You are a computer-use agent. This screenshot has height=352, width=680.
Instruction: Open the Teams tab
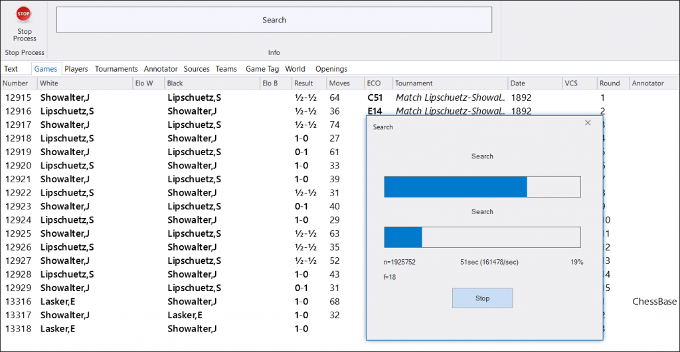point(226,69)
